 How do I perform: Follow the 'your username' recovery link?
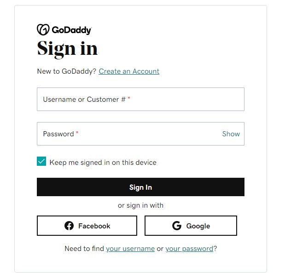pos(130,249)
